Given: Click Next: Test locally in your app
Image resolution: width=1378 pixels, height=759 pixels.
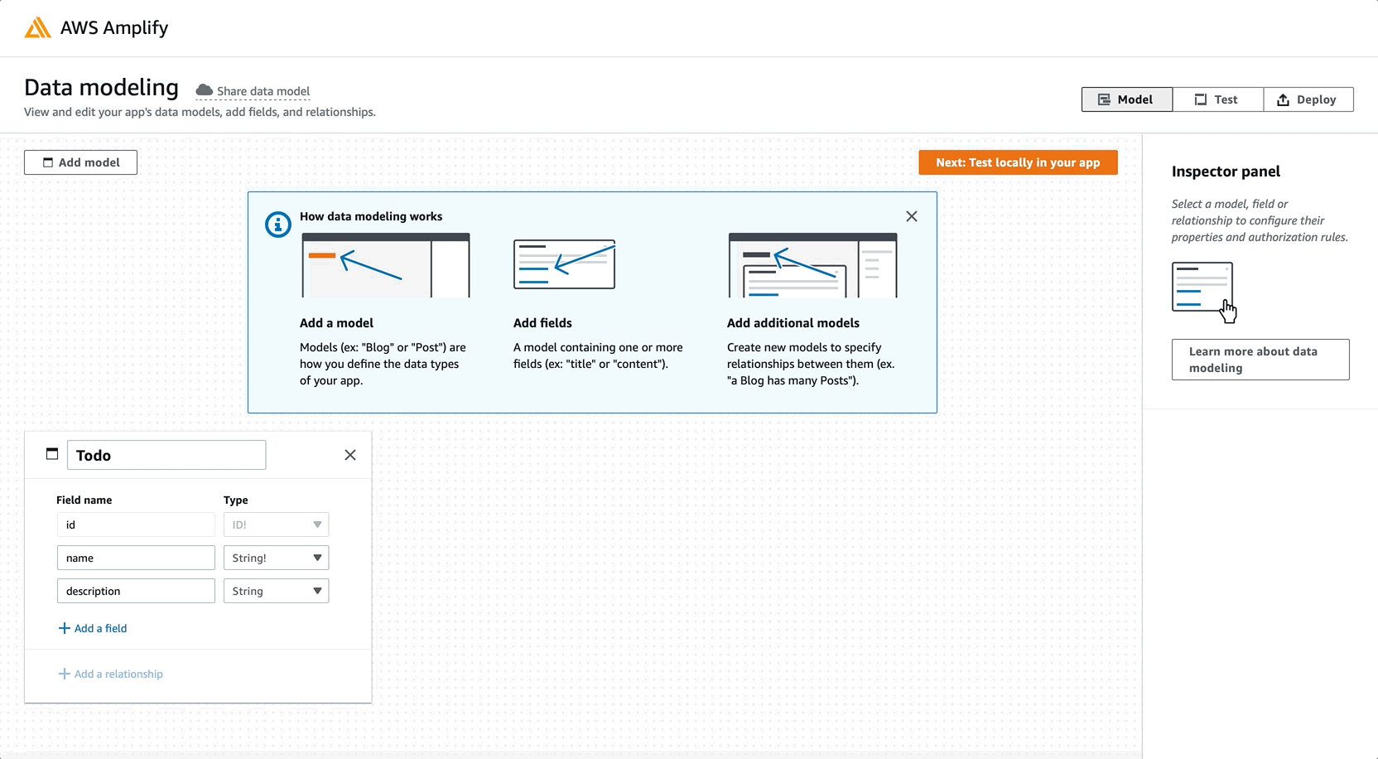Looking at the screenshot, I should (1018, 162).
